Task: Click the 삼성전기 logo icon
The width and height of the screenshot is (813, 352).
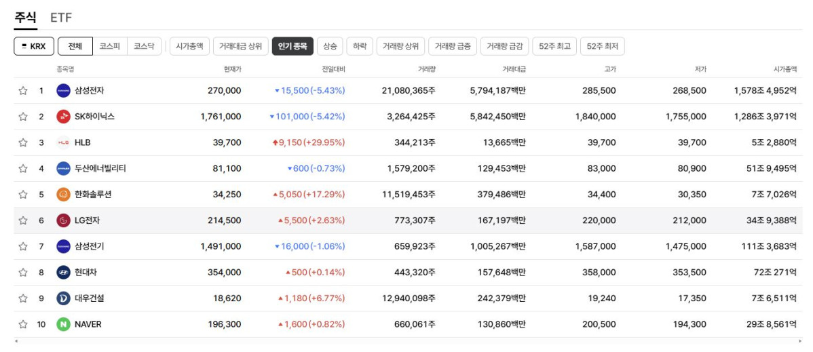Action: [63, 246]
